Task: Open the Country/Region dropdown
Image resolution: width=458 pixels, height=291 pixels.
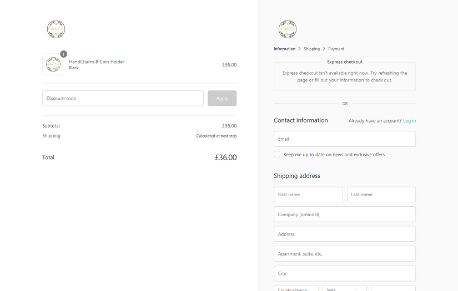Action: tap(296, 288)
